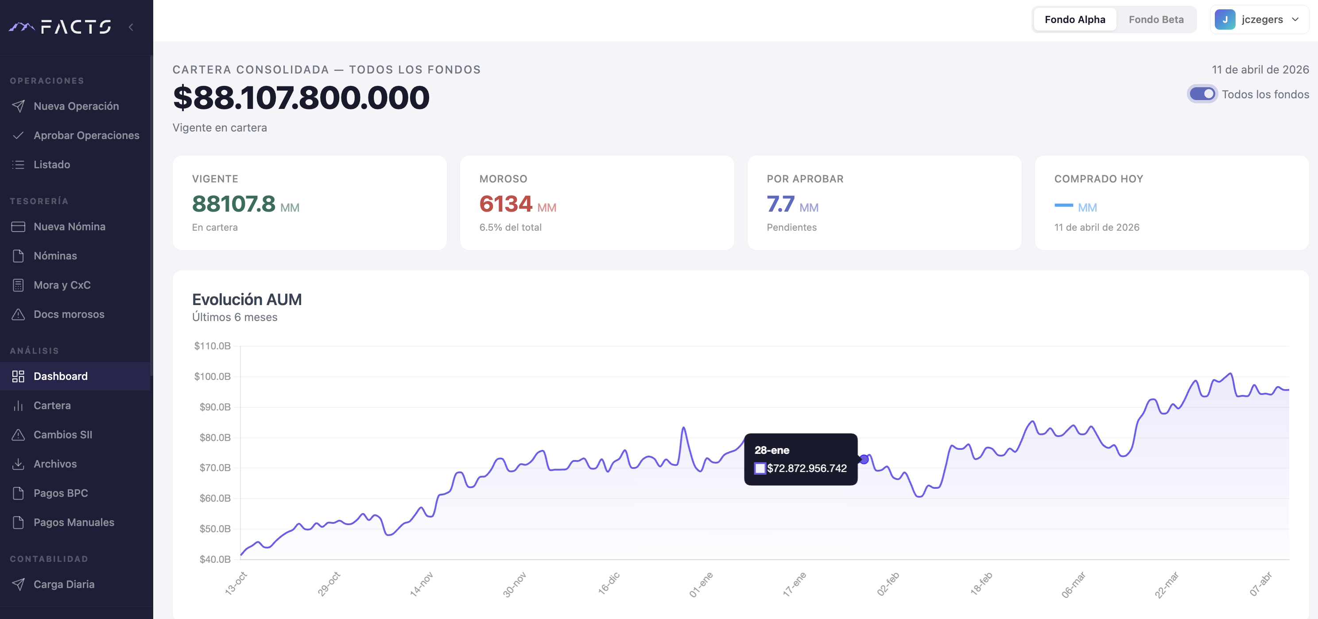Open Mora y CxC calculator icon
The height and width of the screenshot is (619, 1318).
(18, 285)
